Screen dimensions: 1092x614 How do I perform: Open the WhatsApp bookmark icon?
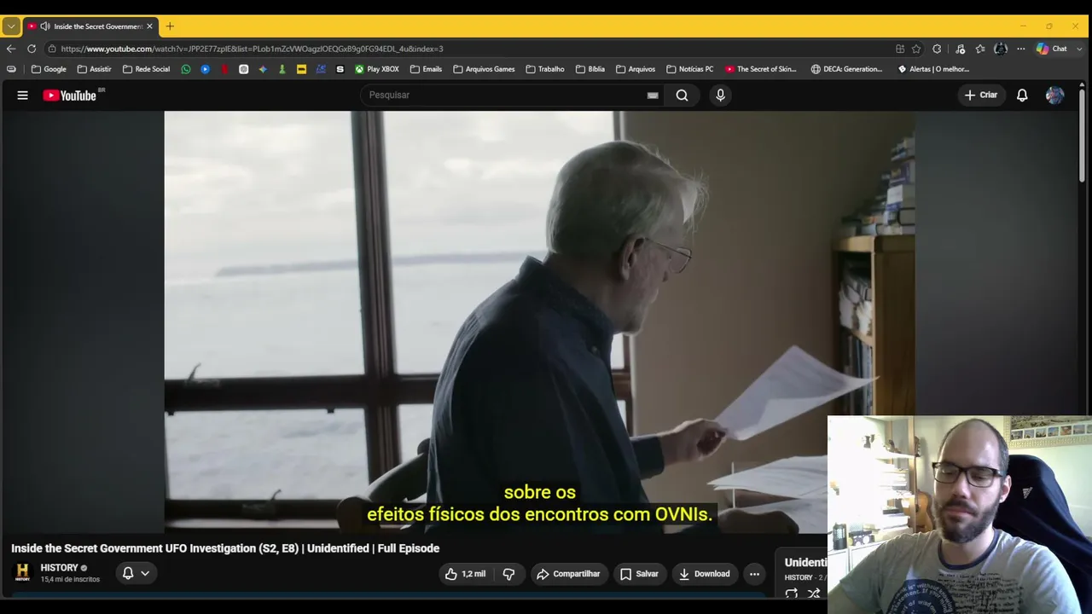pos(186,69)
